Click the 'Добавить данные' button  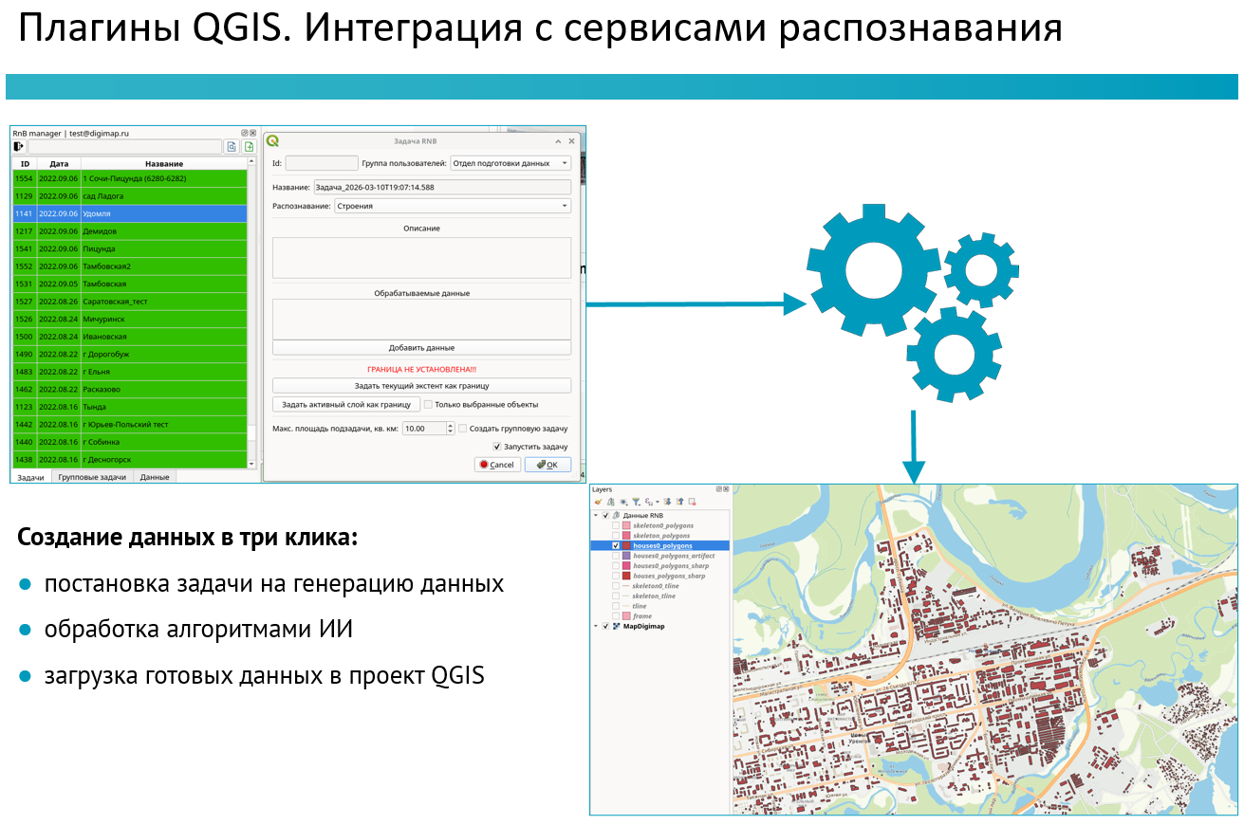[421, 347]
